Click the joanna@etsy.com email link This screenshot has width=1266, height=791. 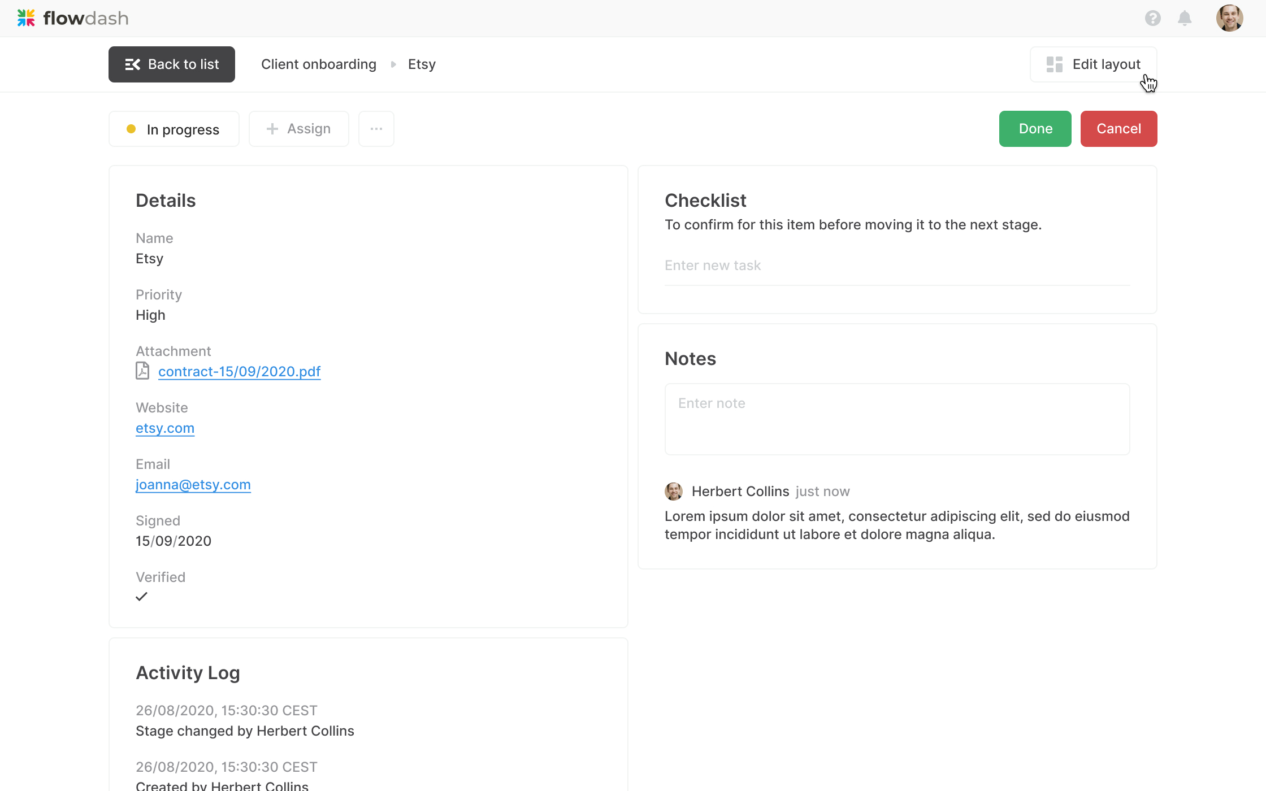[x=193, y=485]
